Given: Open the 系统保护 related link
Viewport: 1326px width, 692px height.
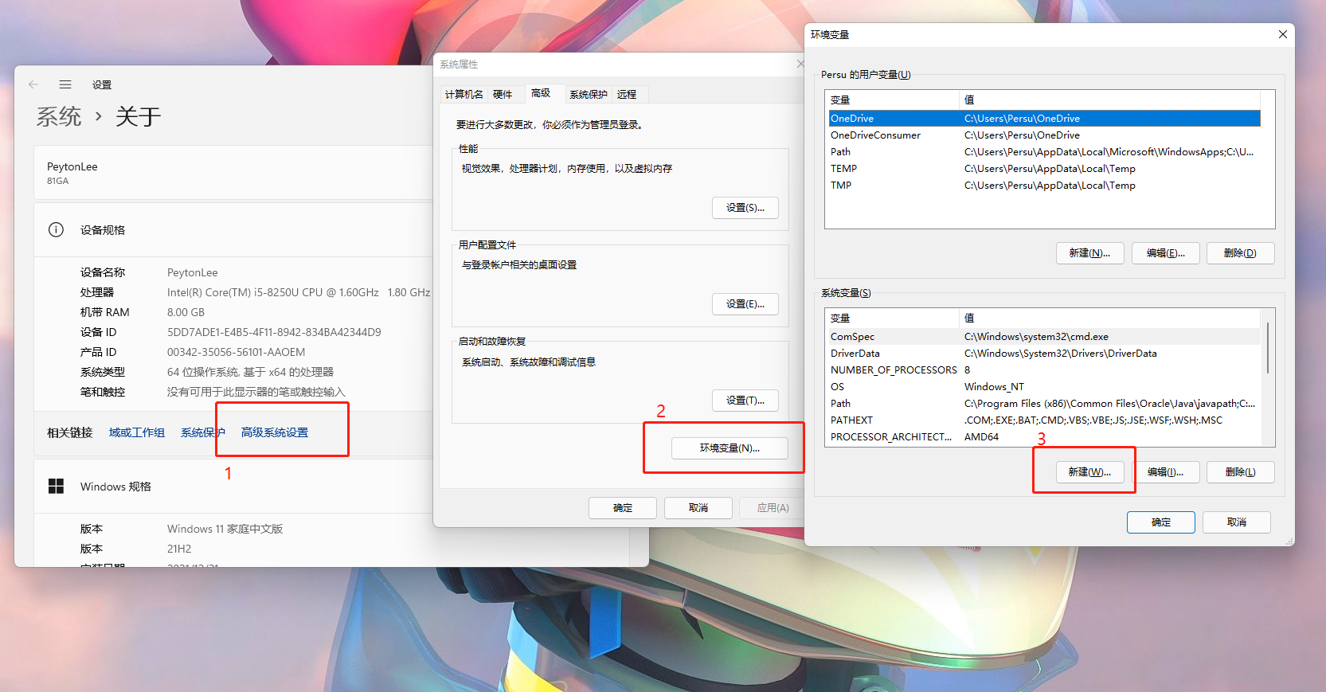Looking at the screenshot, I should 202,432.
